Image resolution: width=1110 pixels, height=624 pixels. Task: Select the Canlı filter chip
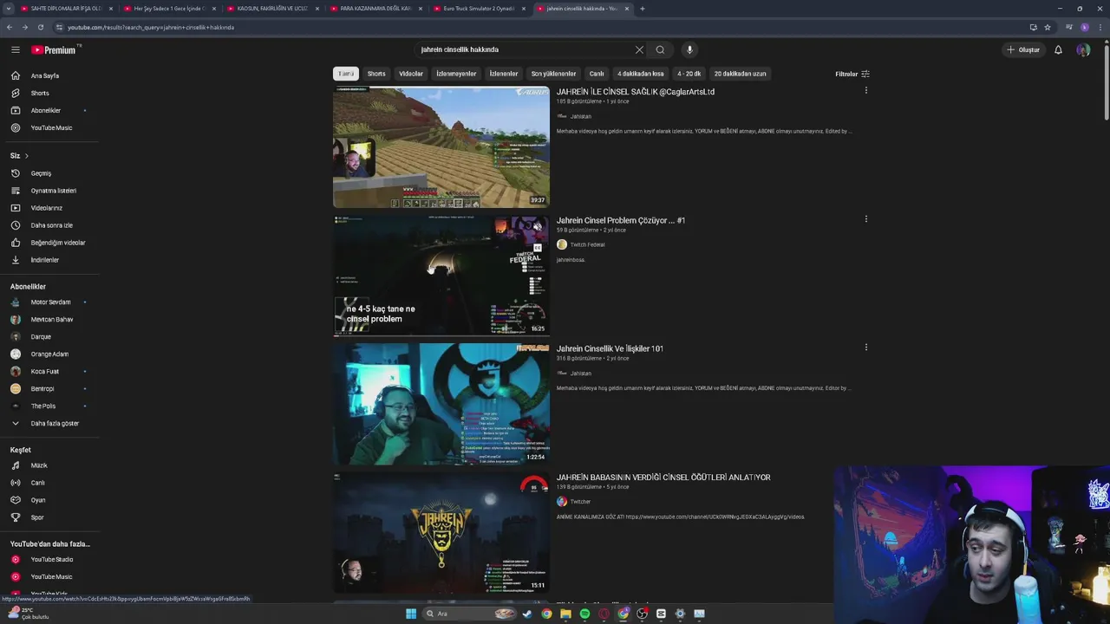tap(597, 74)
